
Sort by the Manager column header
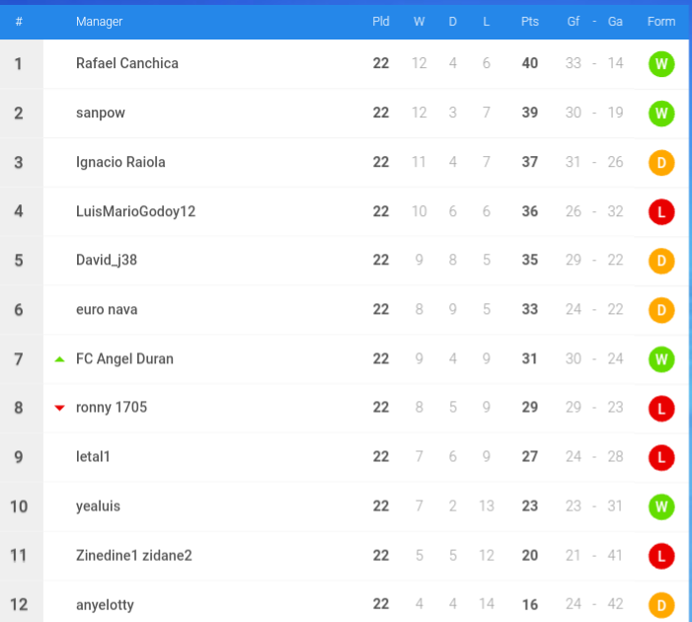(99, 21)
